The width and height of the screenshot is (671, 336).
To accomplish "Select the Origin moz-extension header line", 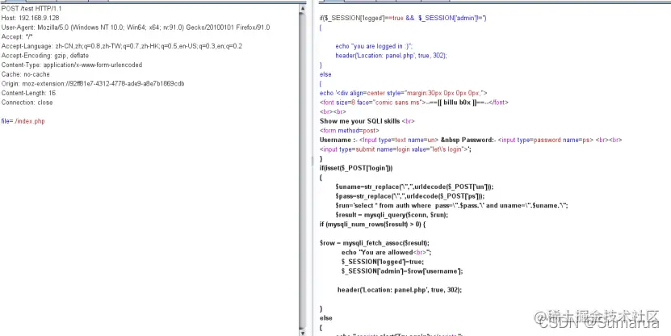I will pos(93,84).
